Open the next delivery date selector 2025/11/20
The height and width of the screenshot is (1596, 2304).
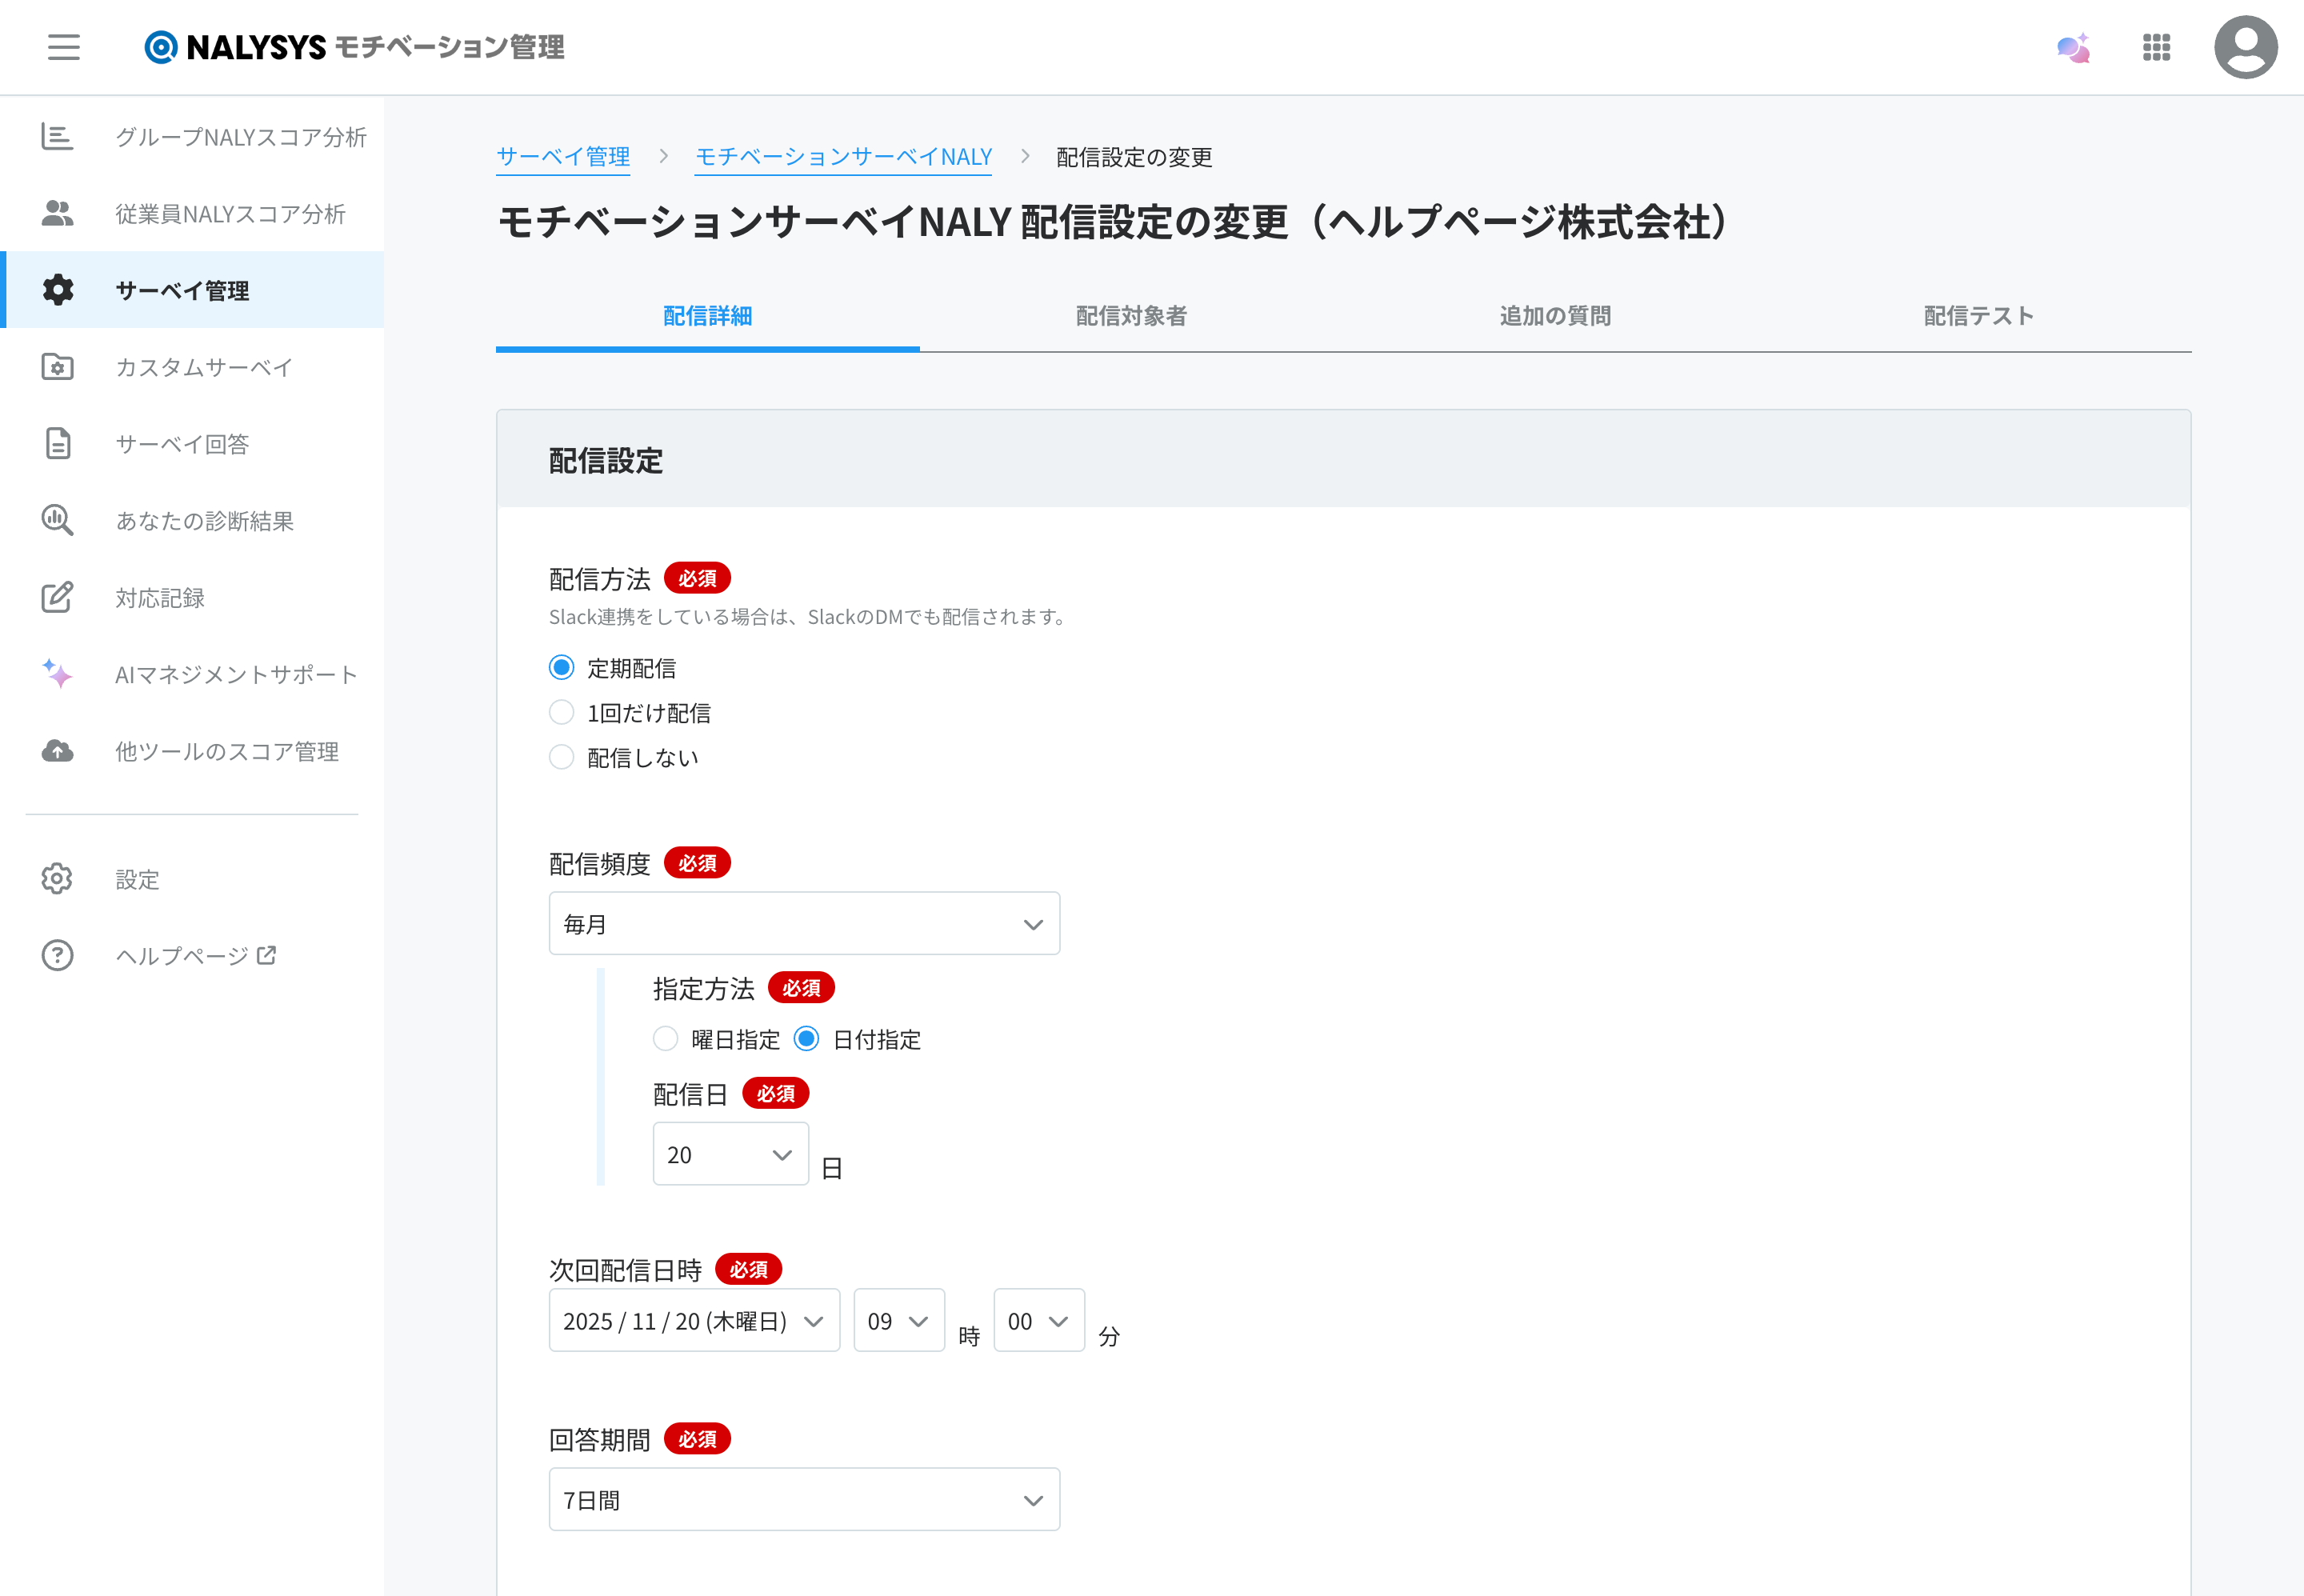pyautogui.click(x=694, y=1320)
